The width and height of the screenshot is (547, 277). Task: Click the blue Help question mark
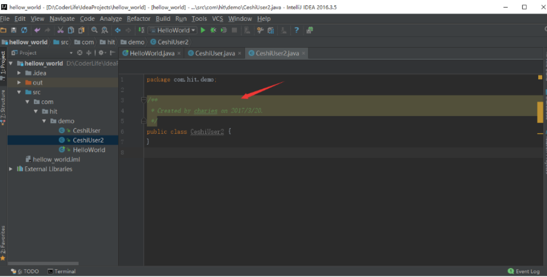pyautogui.click(x=296, y=30)
